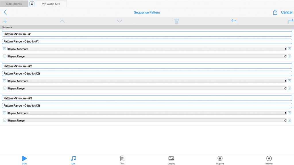Delete the selected item with trash icon
The height and width of the screenshot is (165, 294).
tap(177, 21)
